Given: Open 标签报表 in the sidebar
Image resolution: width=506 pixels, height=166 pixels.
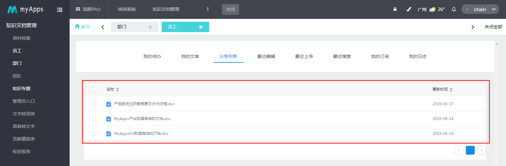Looking at the screenshot, I should [x=22, y=152].
